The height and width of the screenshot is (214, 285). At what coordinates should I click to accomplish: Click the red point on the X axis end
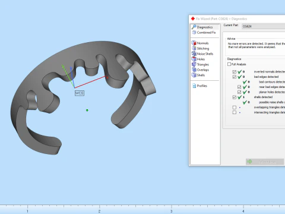coord(107,77)
